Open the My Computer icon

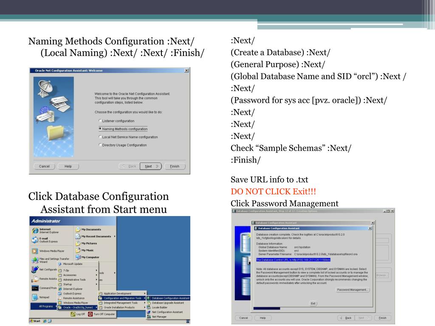click(x=78, y=257)
